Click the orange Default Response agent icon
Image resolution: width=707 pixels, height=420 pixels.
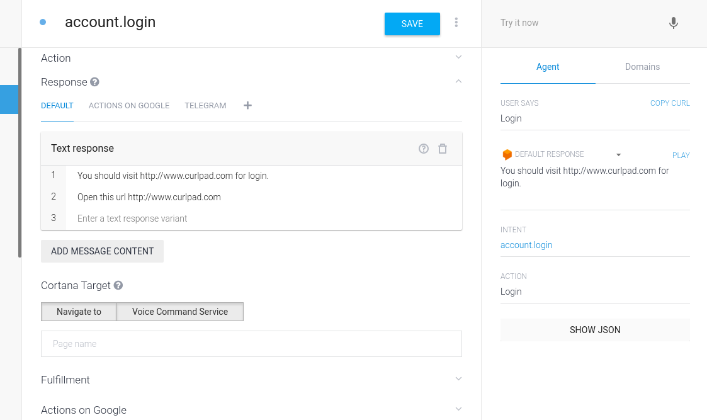coord(507,154)
